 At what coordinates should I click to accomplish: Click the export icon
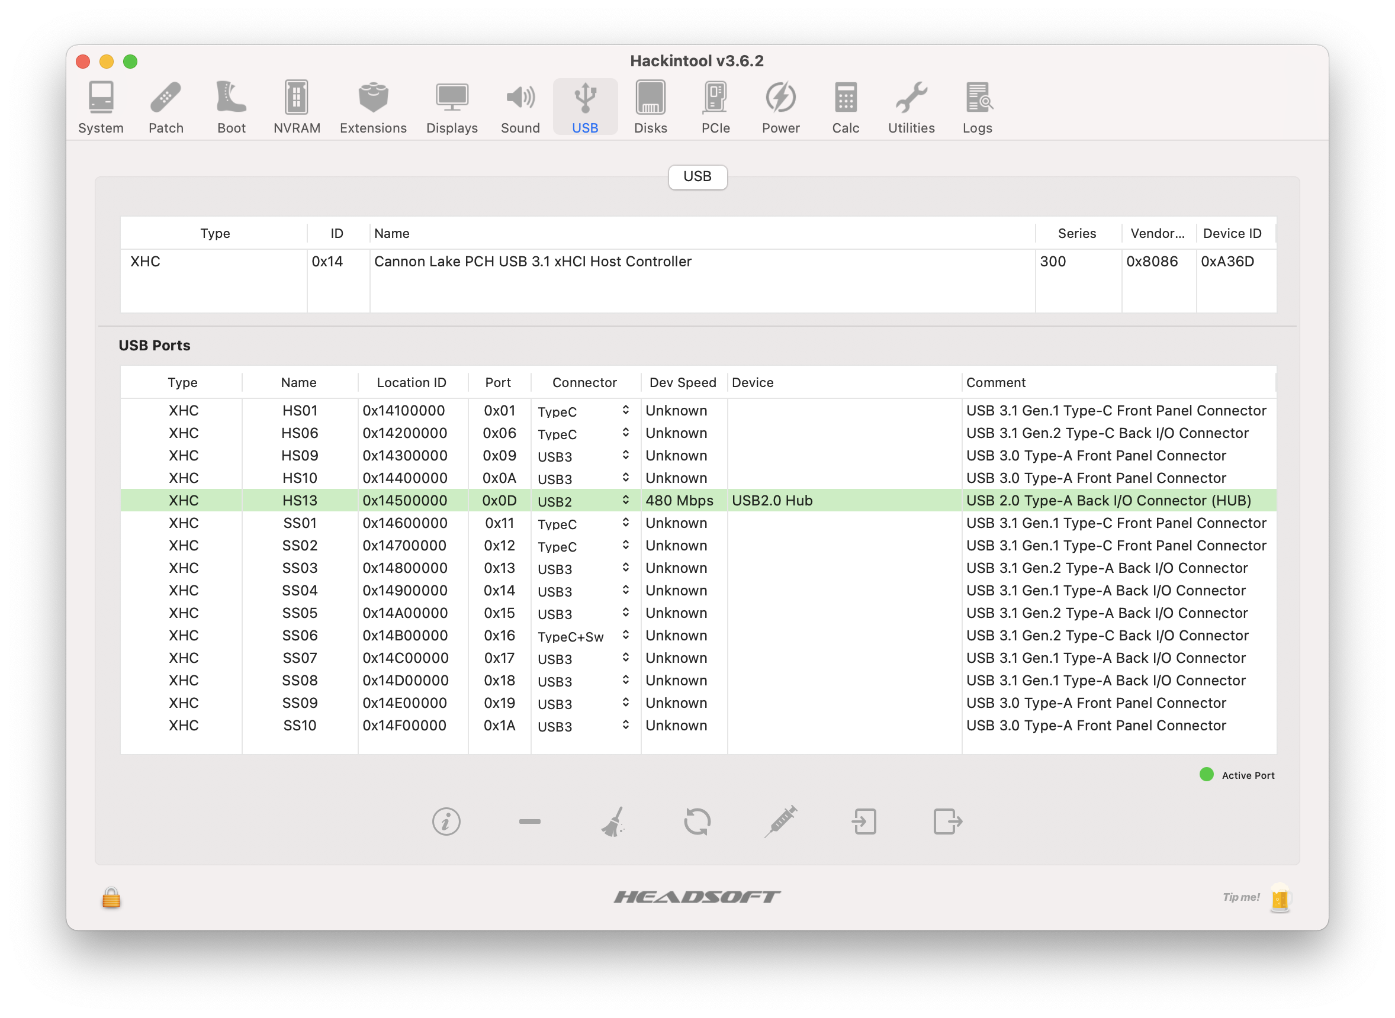[x=947, y=822]
